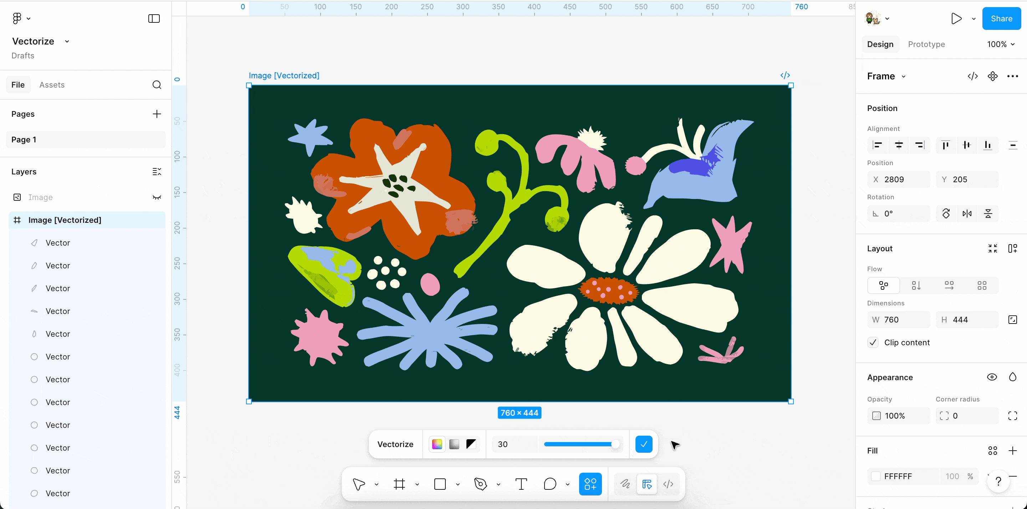This screenshot has width=1027, height=509.
Task: Toggle Appearance visibility with the eye icon
Action: pos(992,377)
